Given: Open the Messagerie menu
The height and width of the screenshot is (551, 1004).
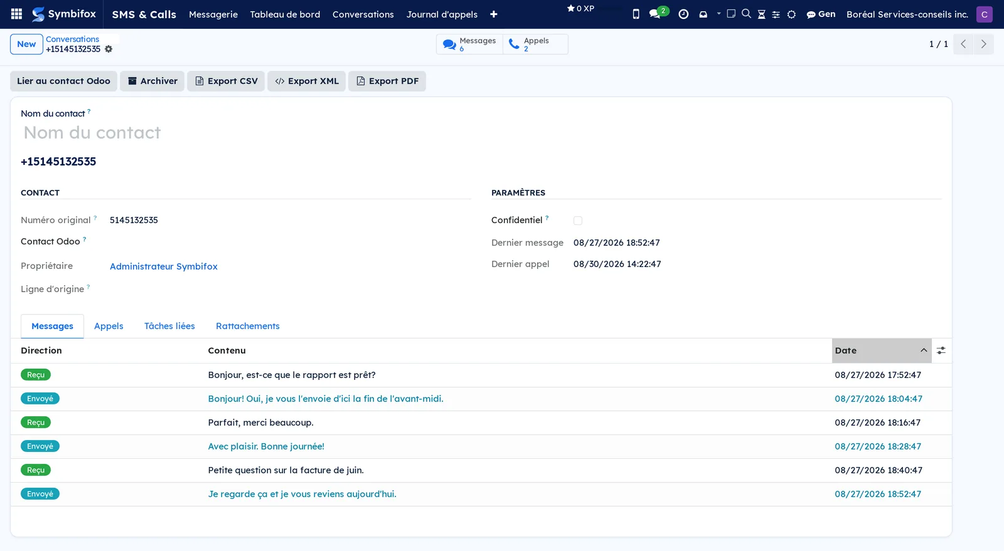Looking at the screenshot, I should tap(213, 14).
